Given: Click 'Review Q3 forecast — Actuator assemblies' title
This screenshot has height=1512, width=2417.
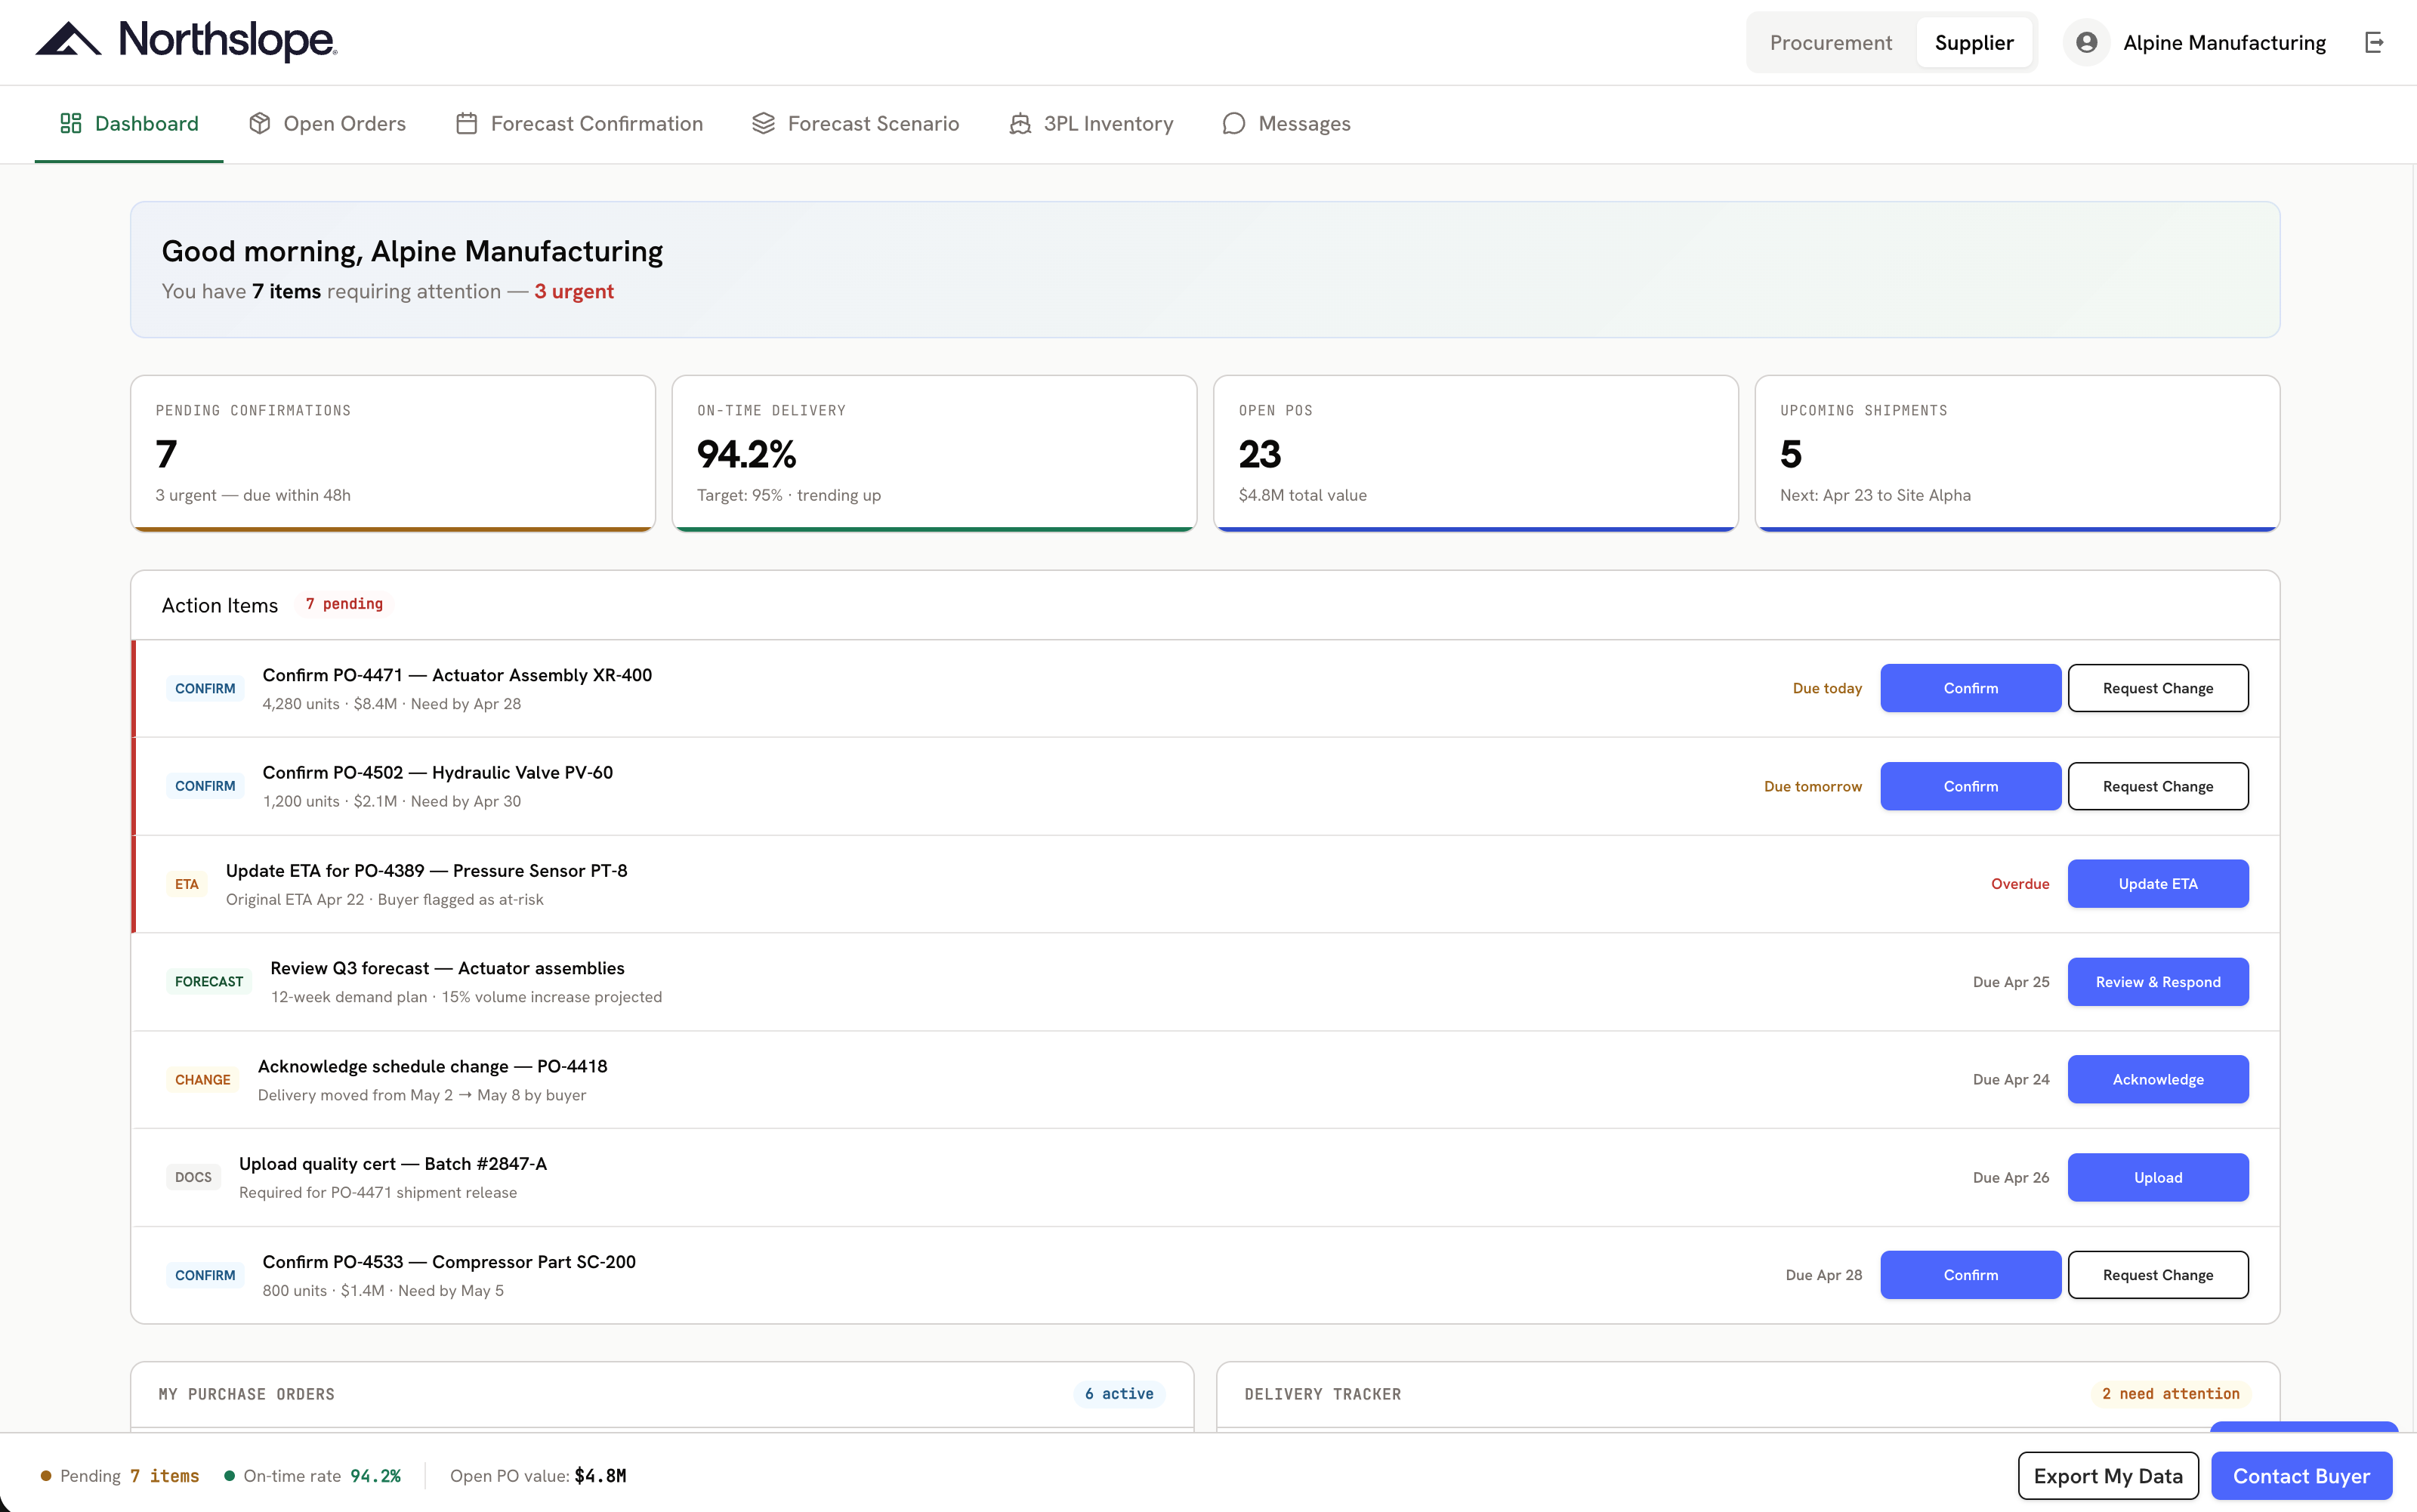Looking at the screenshot, I should 447,968.
